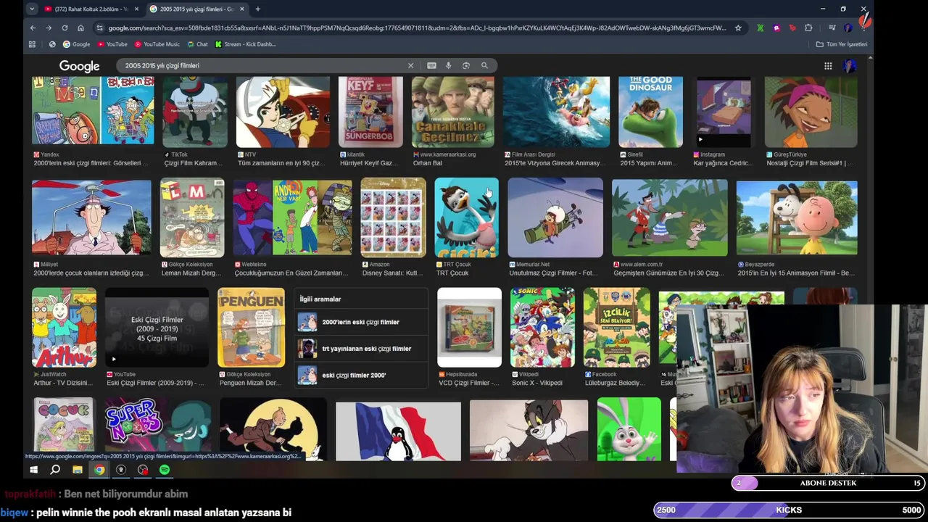Close the 2005 2015 yılı çizgi filmleri tab
Screen dimensions: 928x522
point(241,9)
